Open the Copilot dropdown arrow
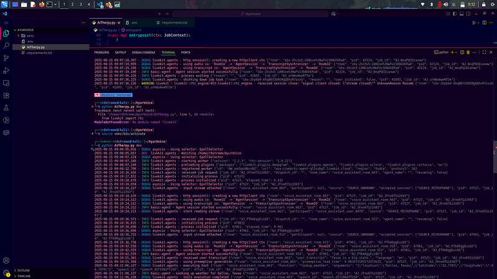Viewport: 497px width, 279px height. point(337,14)
